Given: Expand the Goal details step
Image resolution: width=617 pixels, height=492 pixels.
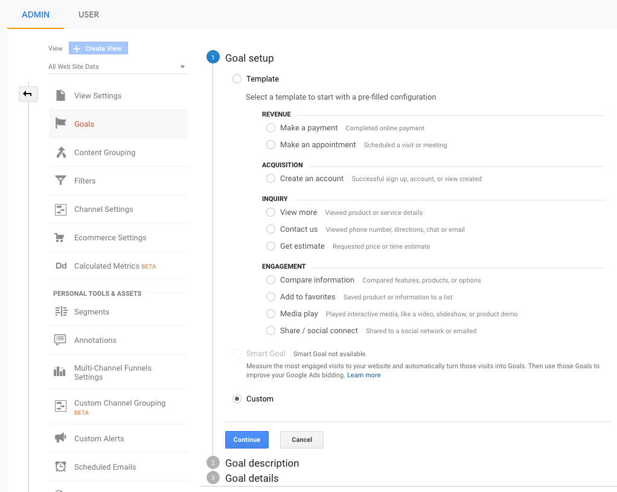Looking at the screenshot, I should 252,478.
